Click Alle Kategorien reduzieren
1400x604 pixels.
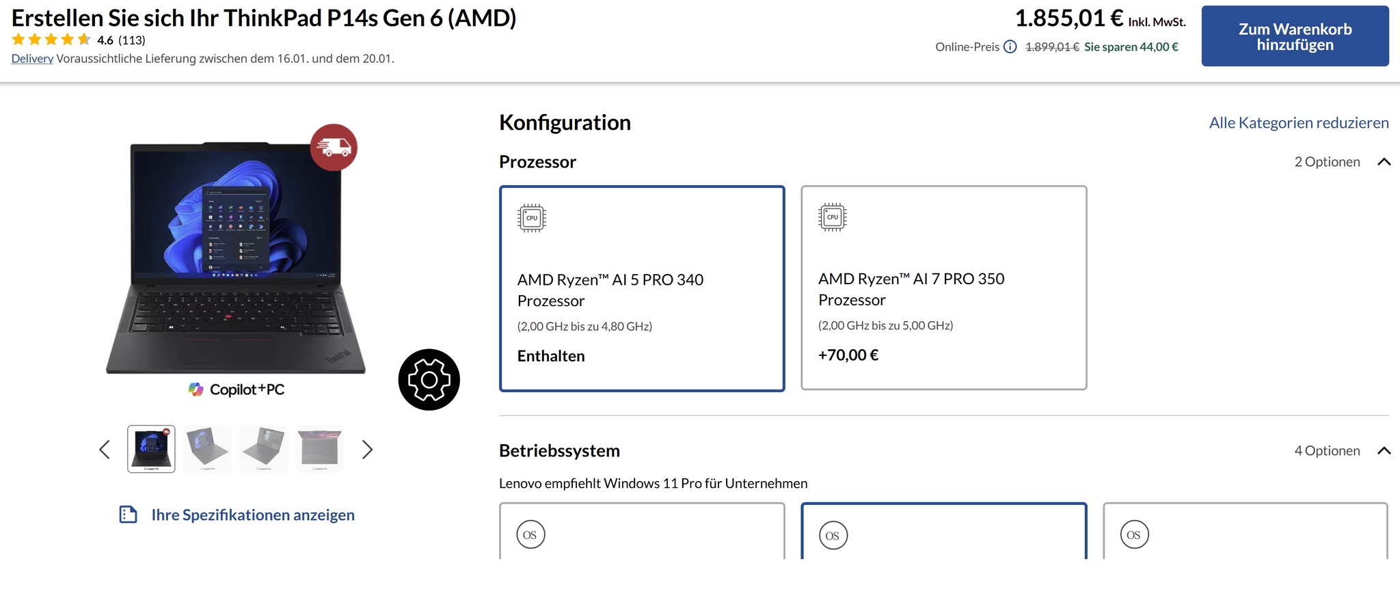1299,123
